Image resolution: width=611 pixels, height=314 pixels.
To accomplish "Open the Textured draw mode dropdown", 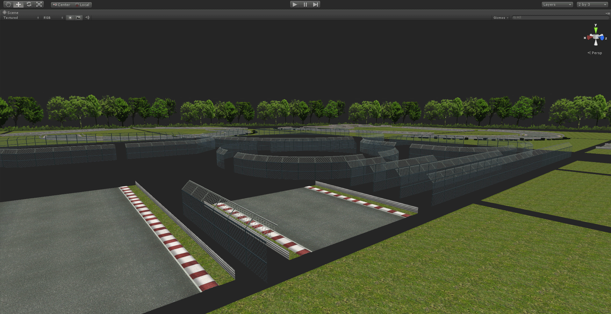I will [20, 18].
